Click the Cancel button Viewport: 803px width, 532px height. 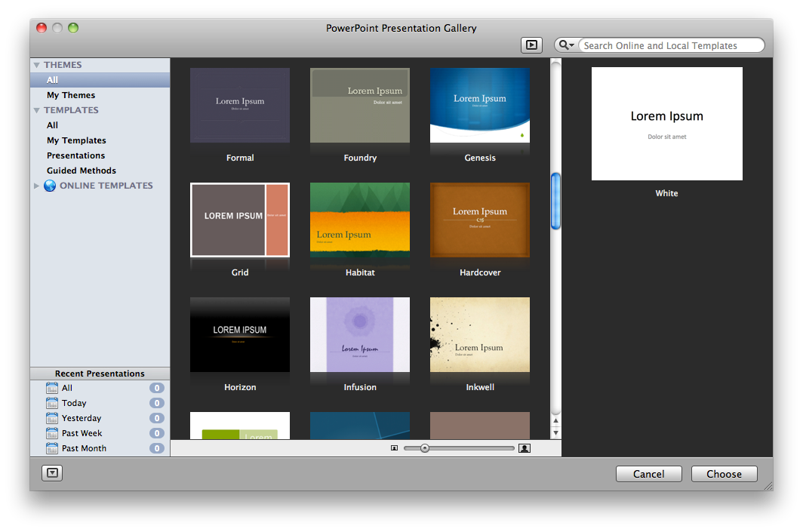click(x=648, y=474)
